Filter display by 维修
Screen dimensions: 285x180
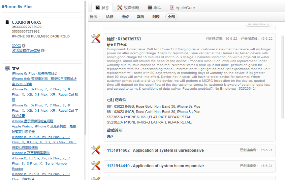[125, 17]
